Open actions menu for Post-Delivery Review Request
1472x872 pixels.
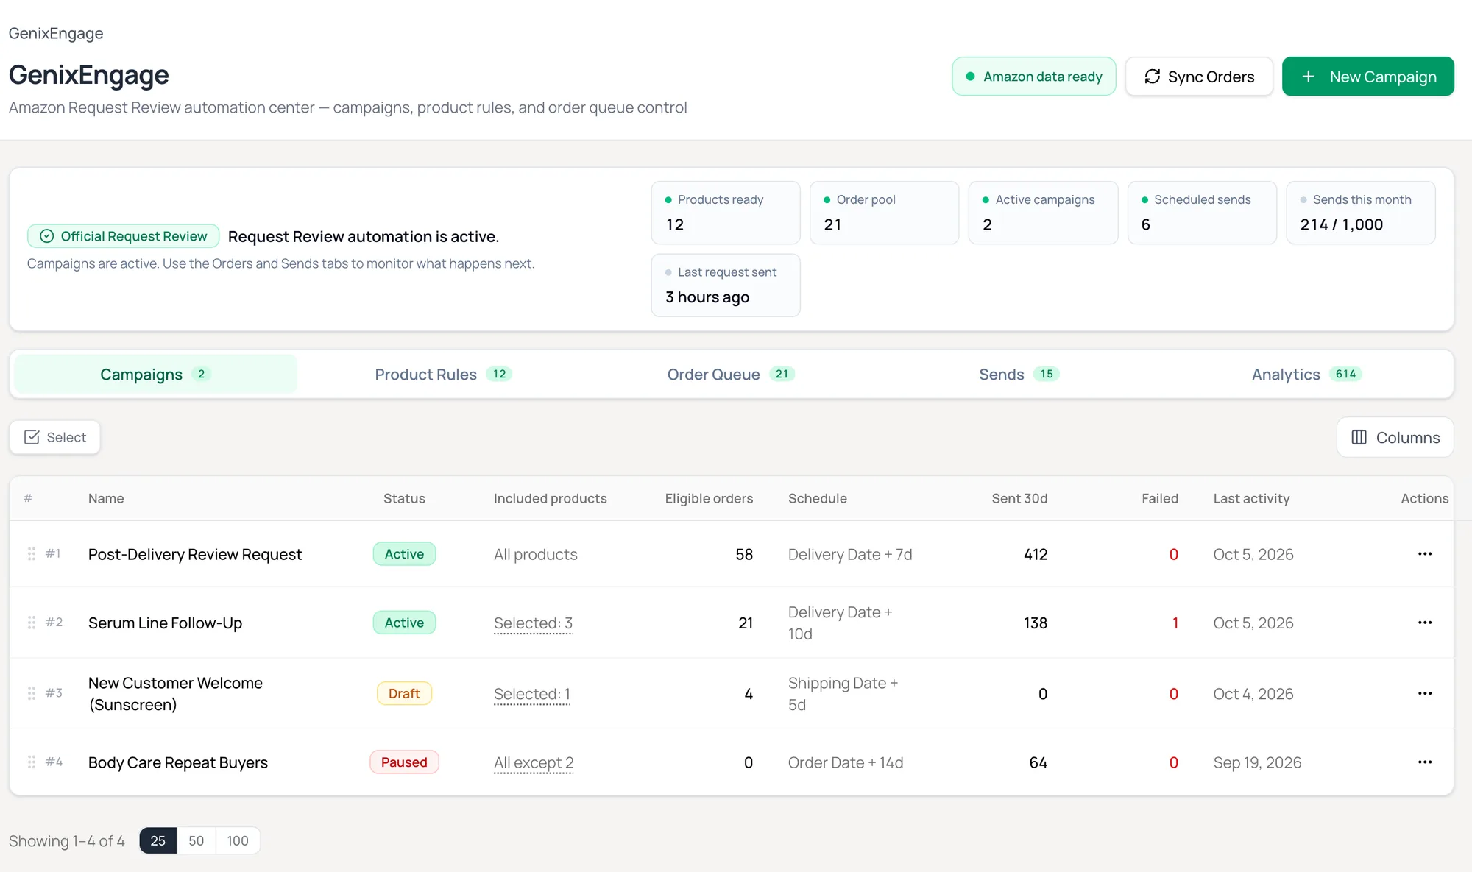(1424, 554)
